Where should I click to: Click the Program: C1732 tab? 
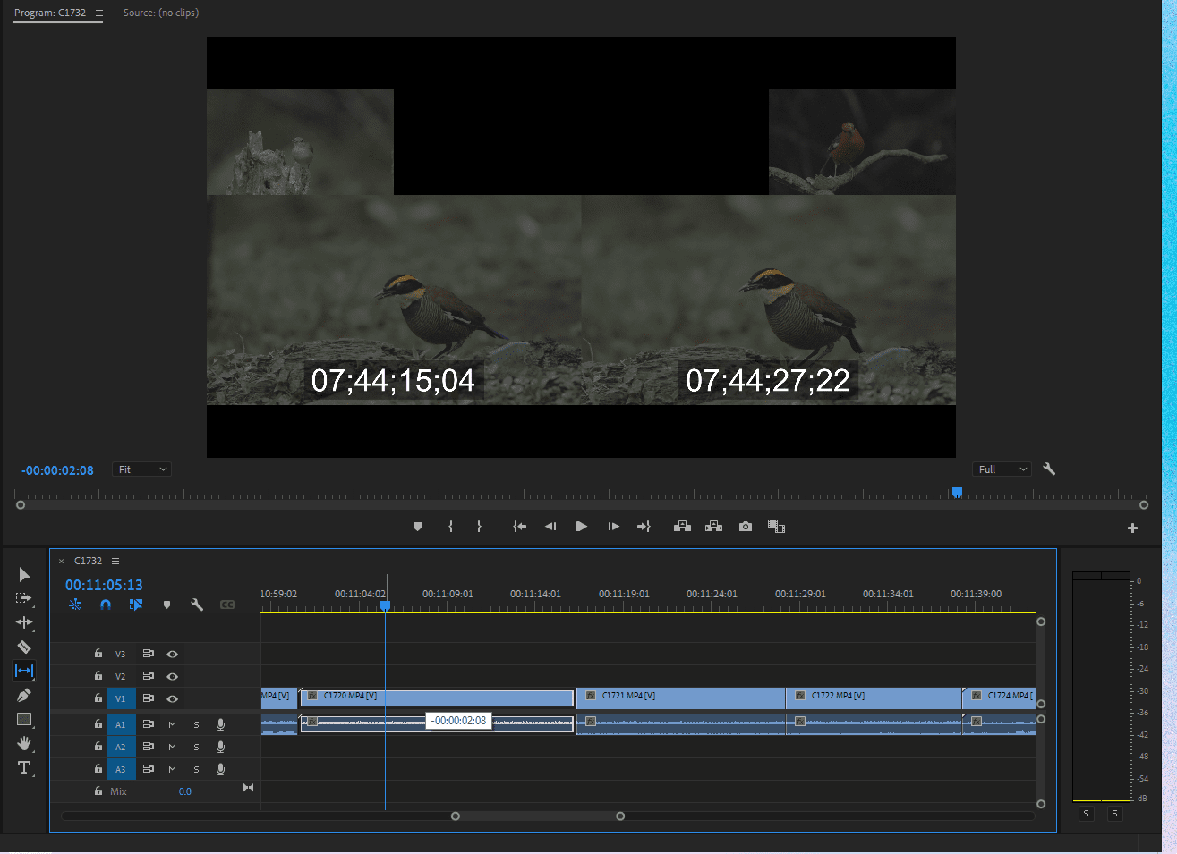(x=49, y=13)
